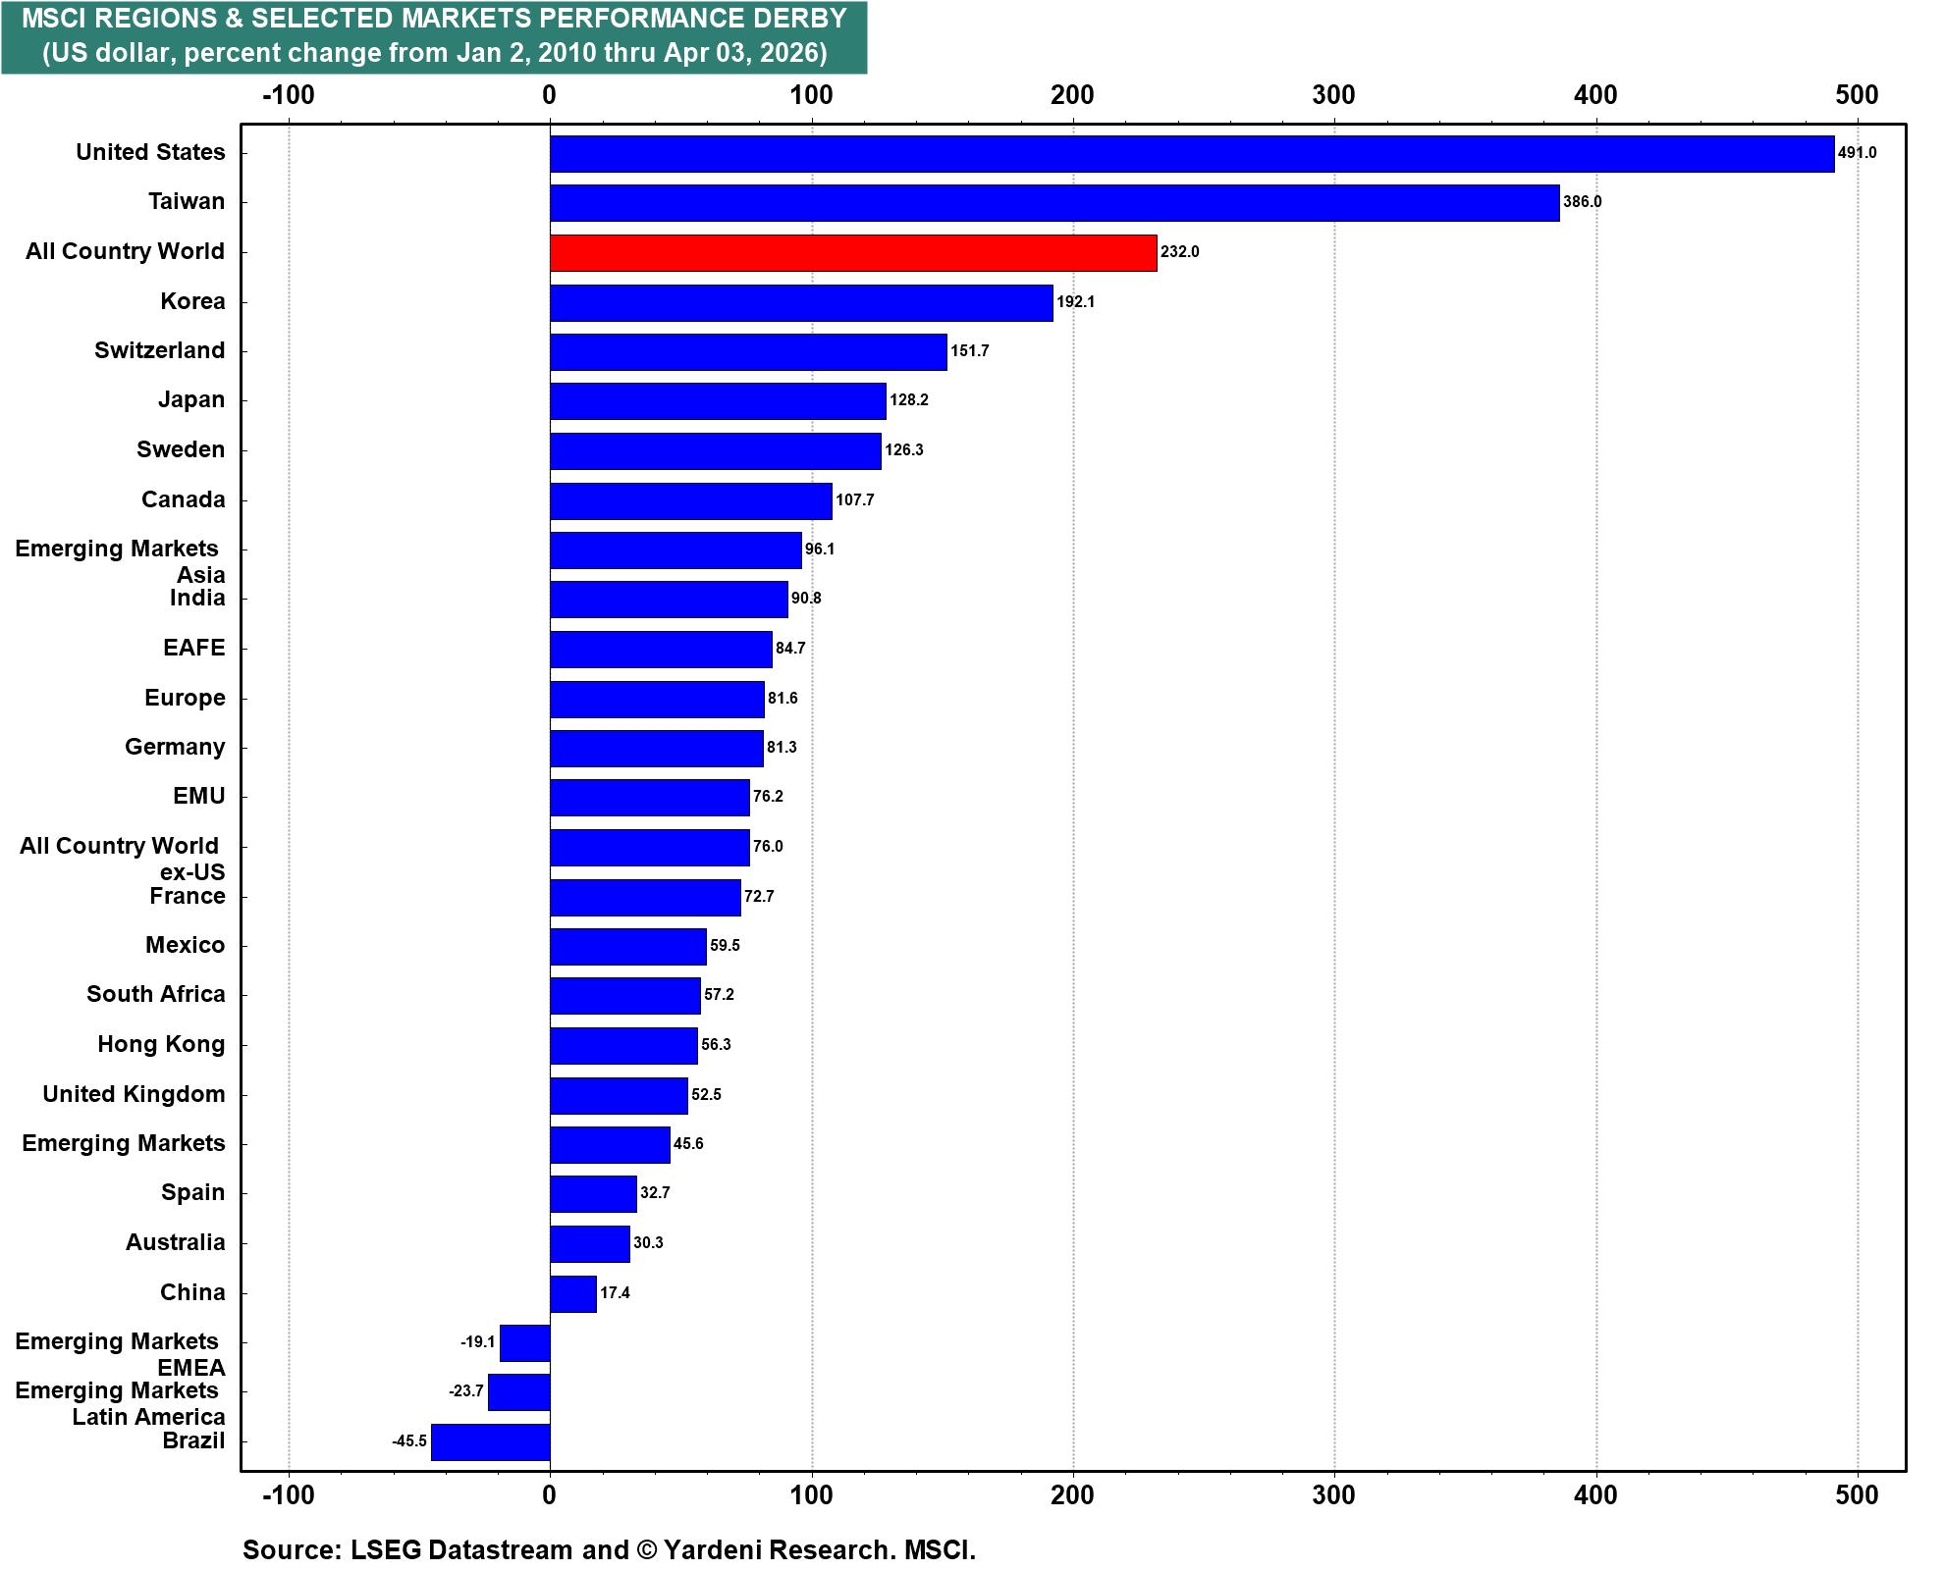This screenshot has height=1570, width=1944.
Task: Click the Taiwan bar
Action: 1053,203
